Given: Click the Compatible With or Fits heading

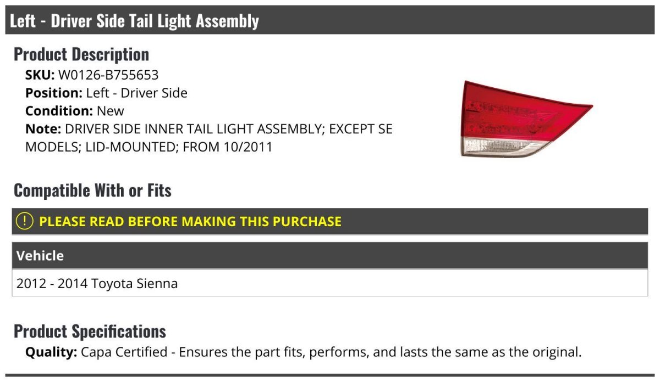Looking at the screenshot, I should 92,190.
